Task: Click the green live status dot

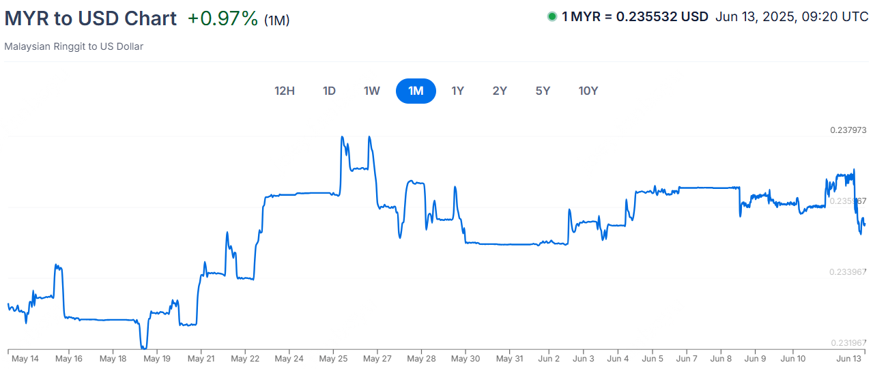Action: click(x=552, y=17)
